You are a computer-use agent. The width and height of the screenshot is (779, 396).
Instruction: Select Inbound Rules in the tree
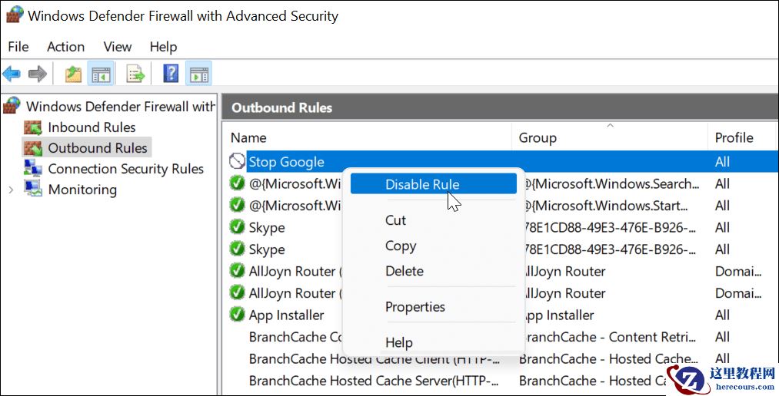pyautogui.click(x=91, y=127)
